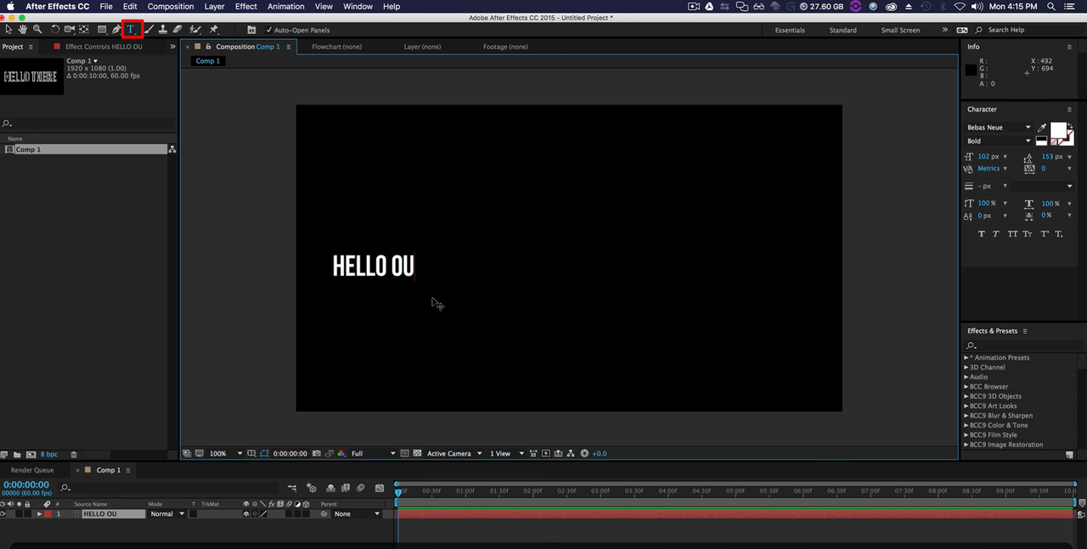This screenshot has width=1087, height=549.
Task: Pick the Eraser tool
Action: click(177, 30)
